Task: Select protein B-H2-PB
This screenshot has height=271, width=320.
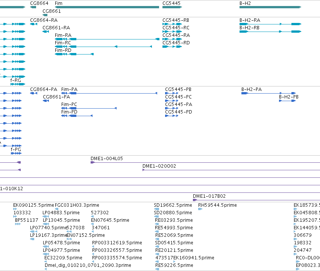Action: pos(288,97)
